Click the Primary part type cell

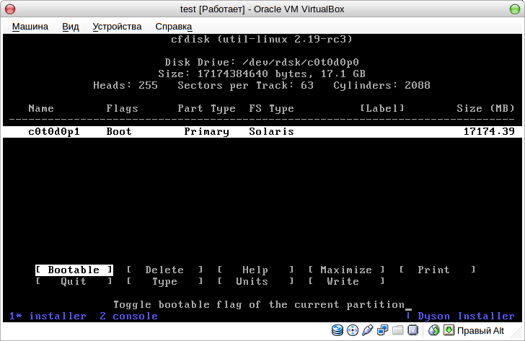click(x=206, y=131)
